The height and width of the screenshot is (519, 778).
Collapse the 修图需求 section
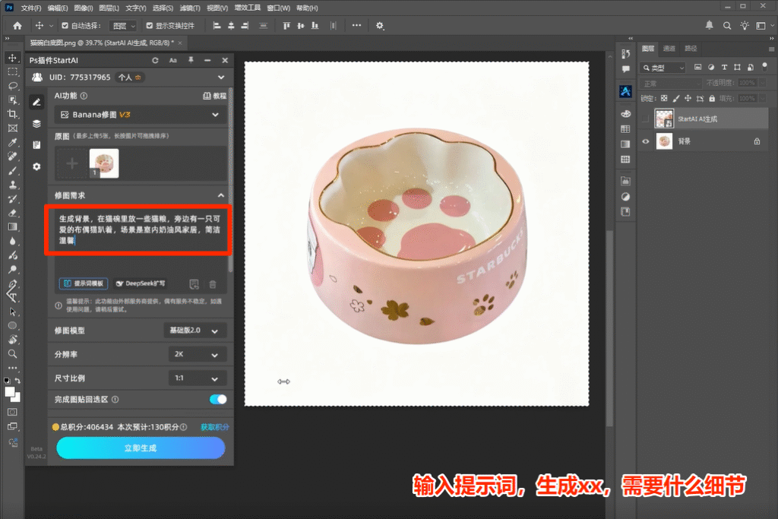(221, 195)
